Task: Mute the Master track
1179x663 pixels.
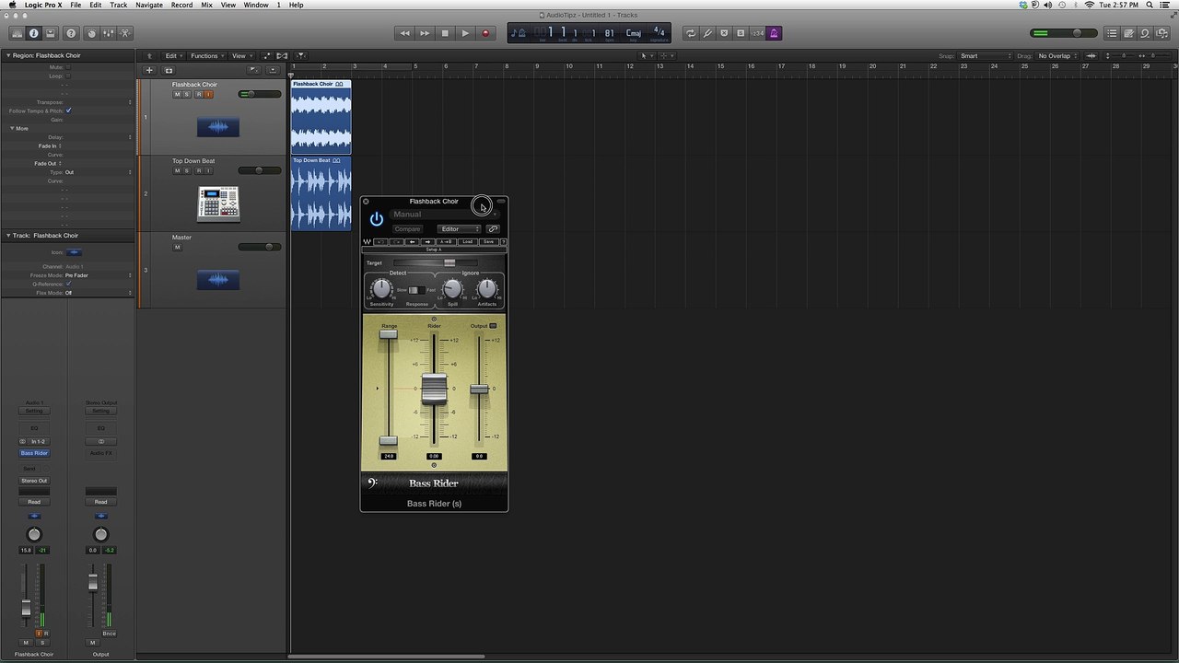Action: click(x=177, y=247)
